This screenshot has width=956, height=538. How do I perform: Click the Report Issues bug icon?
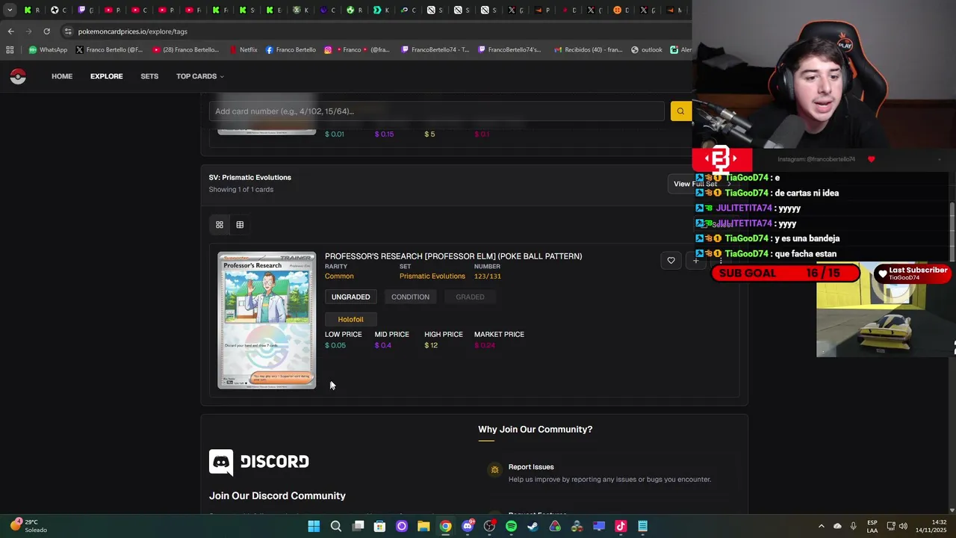[x=494, y=470]
